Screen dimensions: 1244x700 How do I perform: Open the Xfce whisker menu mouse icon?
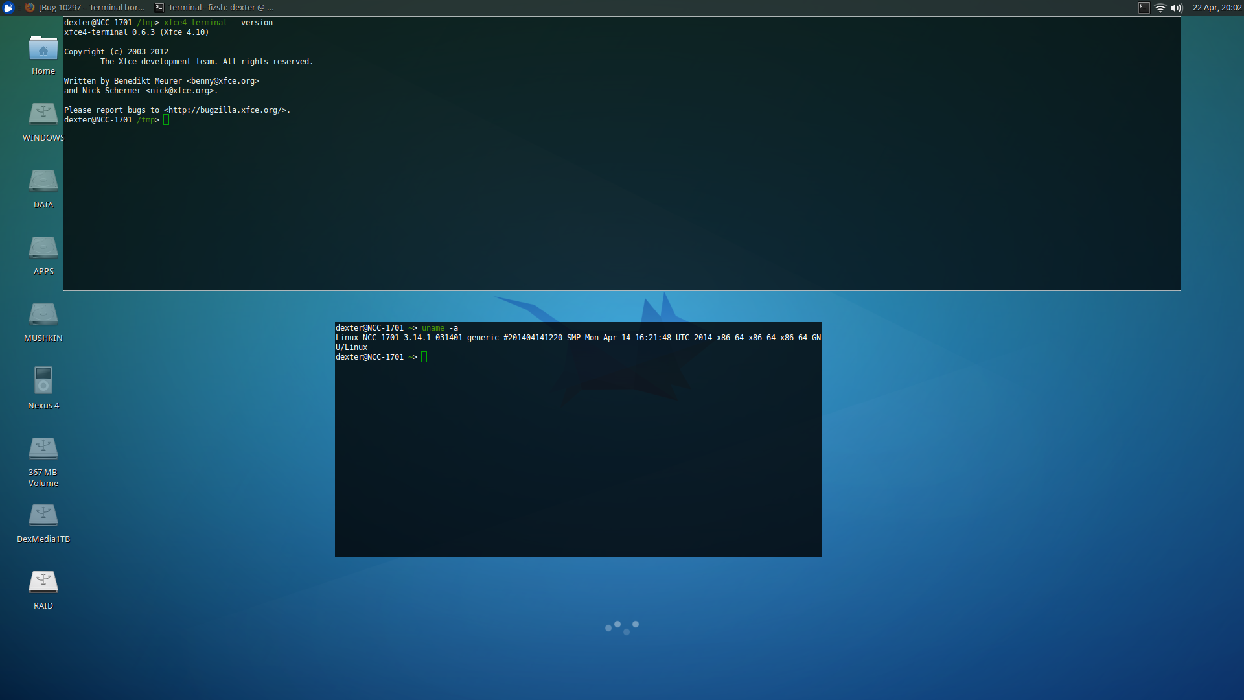(8, 8)
